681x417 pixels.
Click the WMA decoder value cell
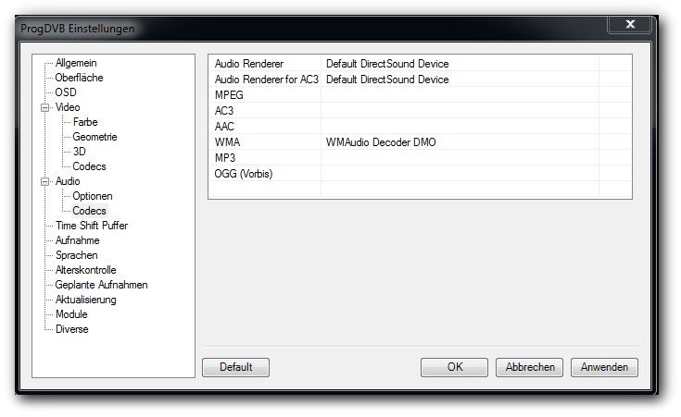pos(459,142)
